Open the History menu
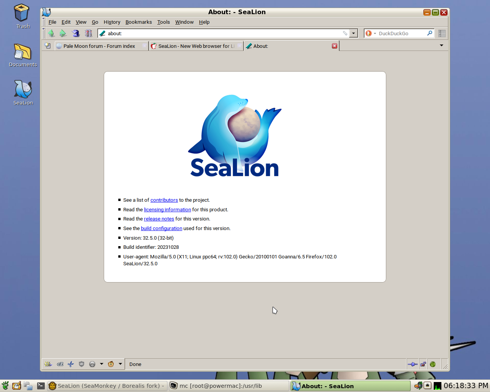490x392 pixels. point(112,22)
